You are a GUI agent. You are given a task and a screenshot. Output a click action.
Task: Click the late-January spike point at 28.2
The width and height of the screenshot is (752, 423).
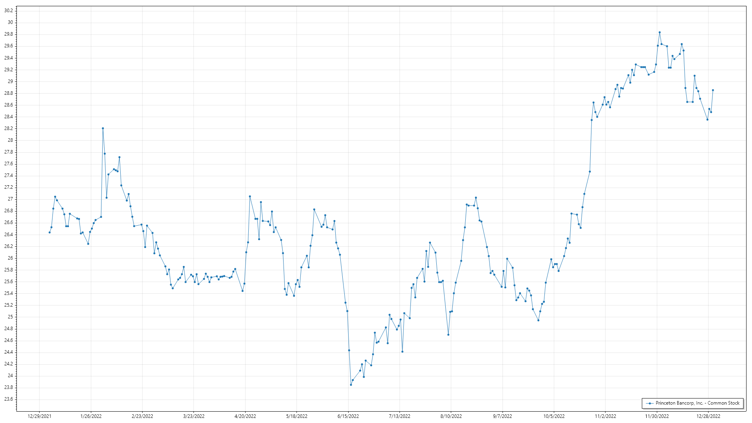[103, 128]
